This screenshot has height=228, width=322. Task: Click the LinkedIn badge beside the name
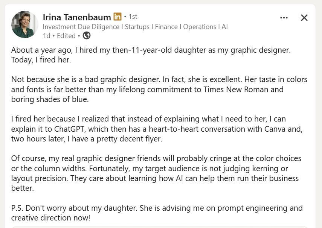coord(118,17)
